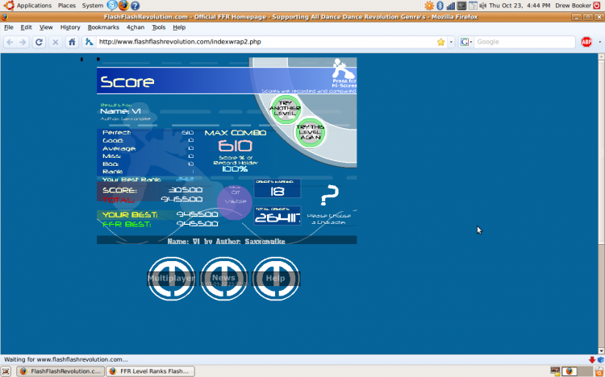Expand the URL bar history dropdown
The height and width of the screenshot is (377, 605).
click(x=450, y=42)
